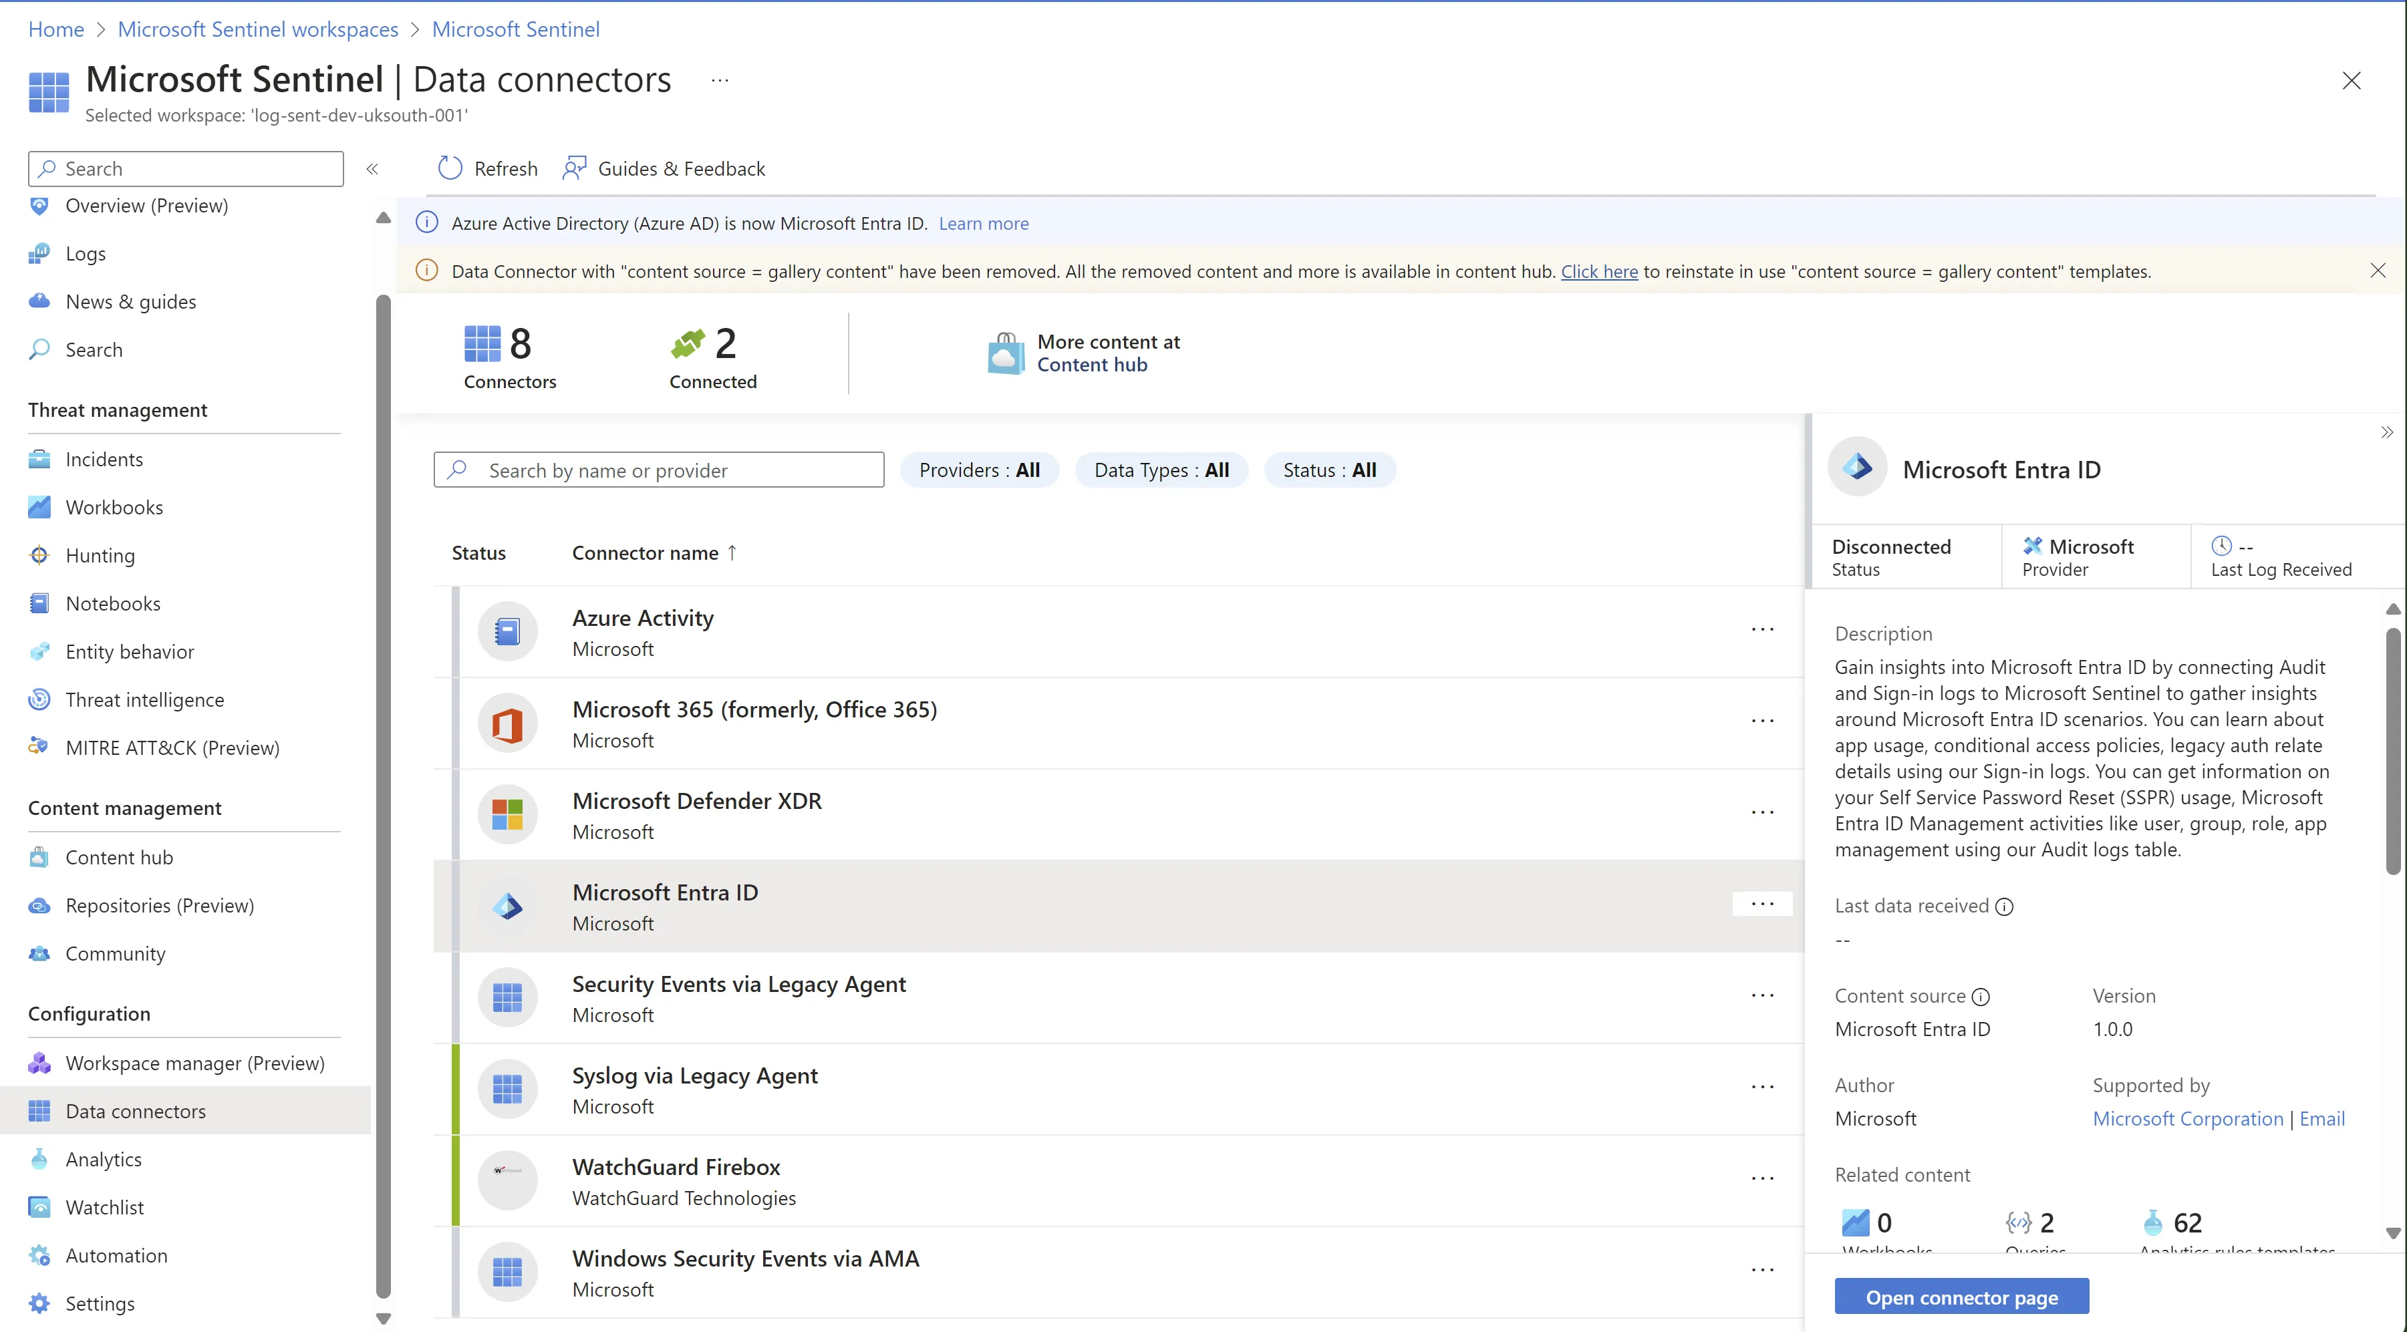Click the Open connector page button
Image resolution: width=2407 pixels, height=1332 pixels.
pos(1961,1297)
